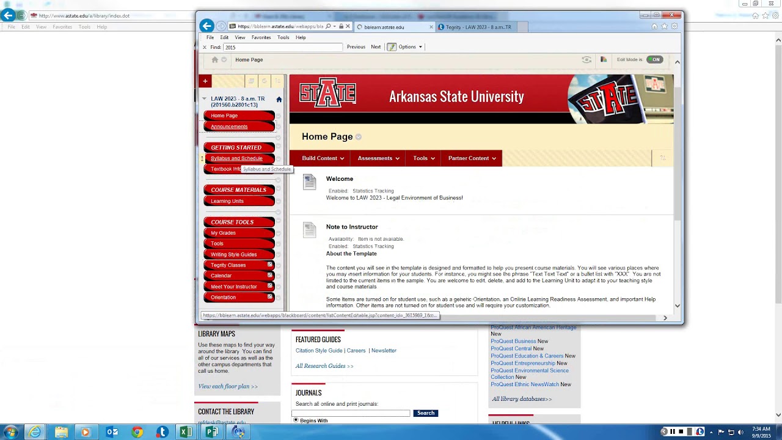Click the journals Search button on library page
782x440 pixels.
coord(426,413)
